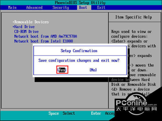Select Network boot from Intel E1000
The width and height of the screenshot is (162, 121).
pyautogui.click(x=44, y=41)
